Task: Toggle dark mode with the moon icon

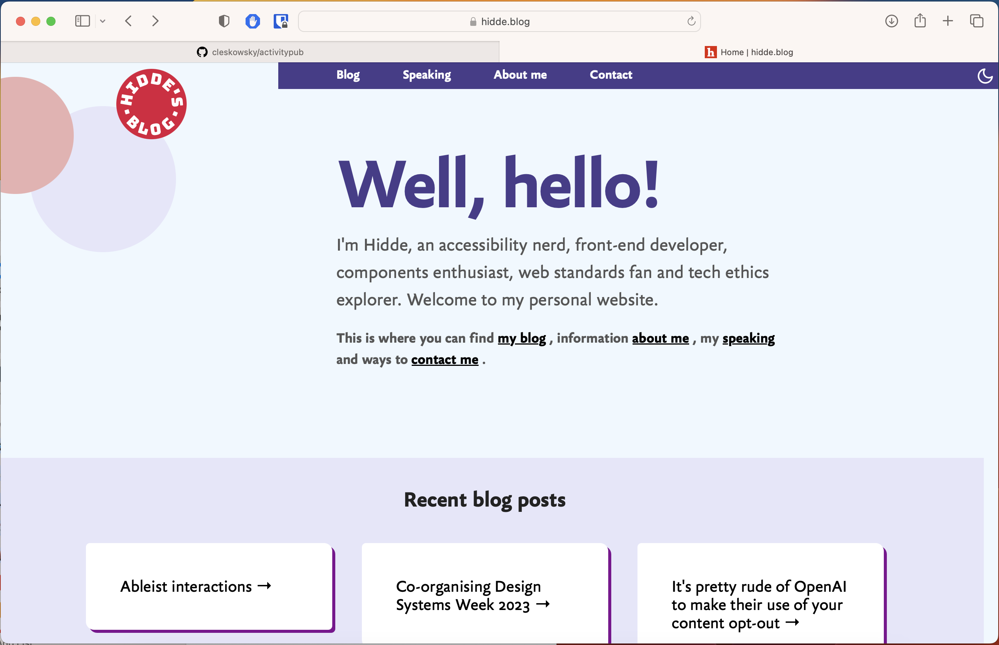Action: tap(985, 76)
